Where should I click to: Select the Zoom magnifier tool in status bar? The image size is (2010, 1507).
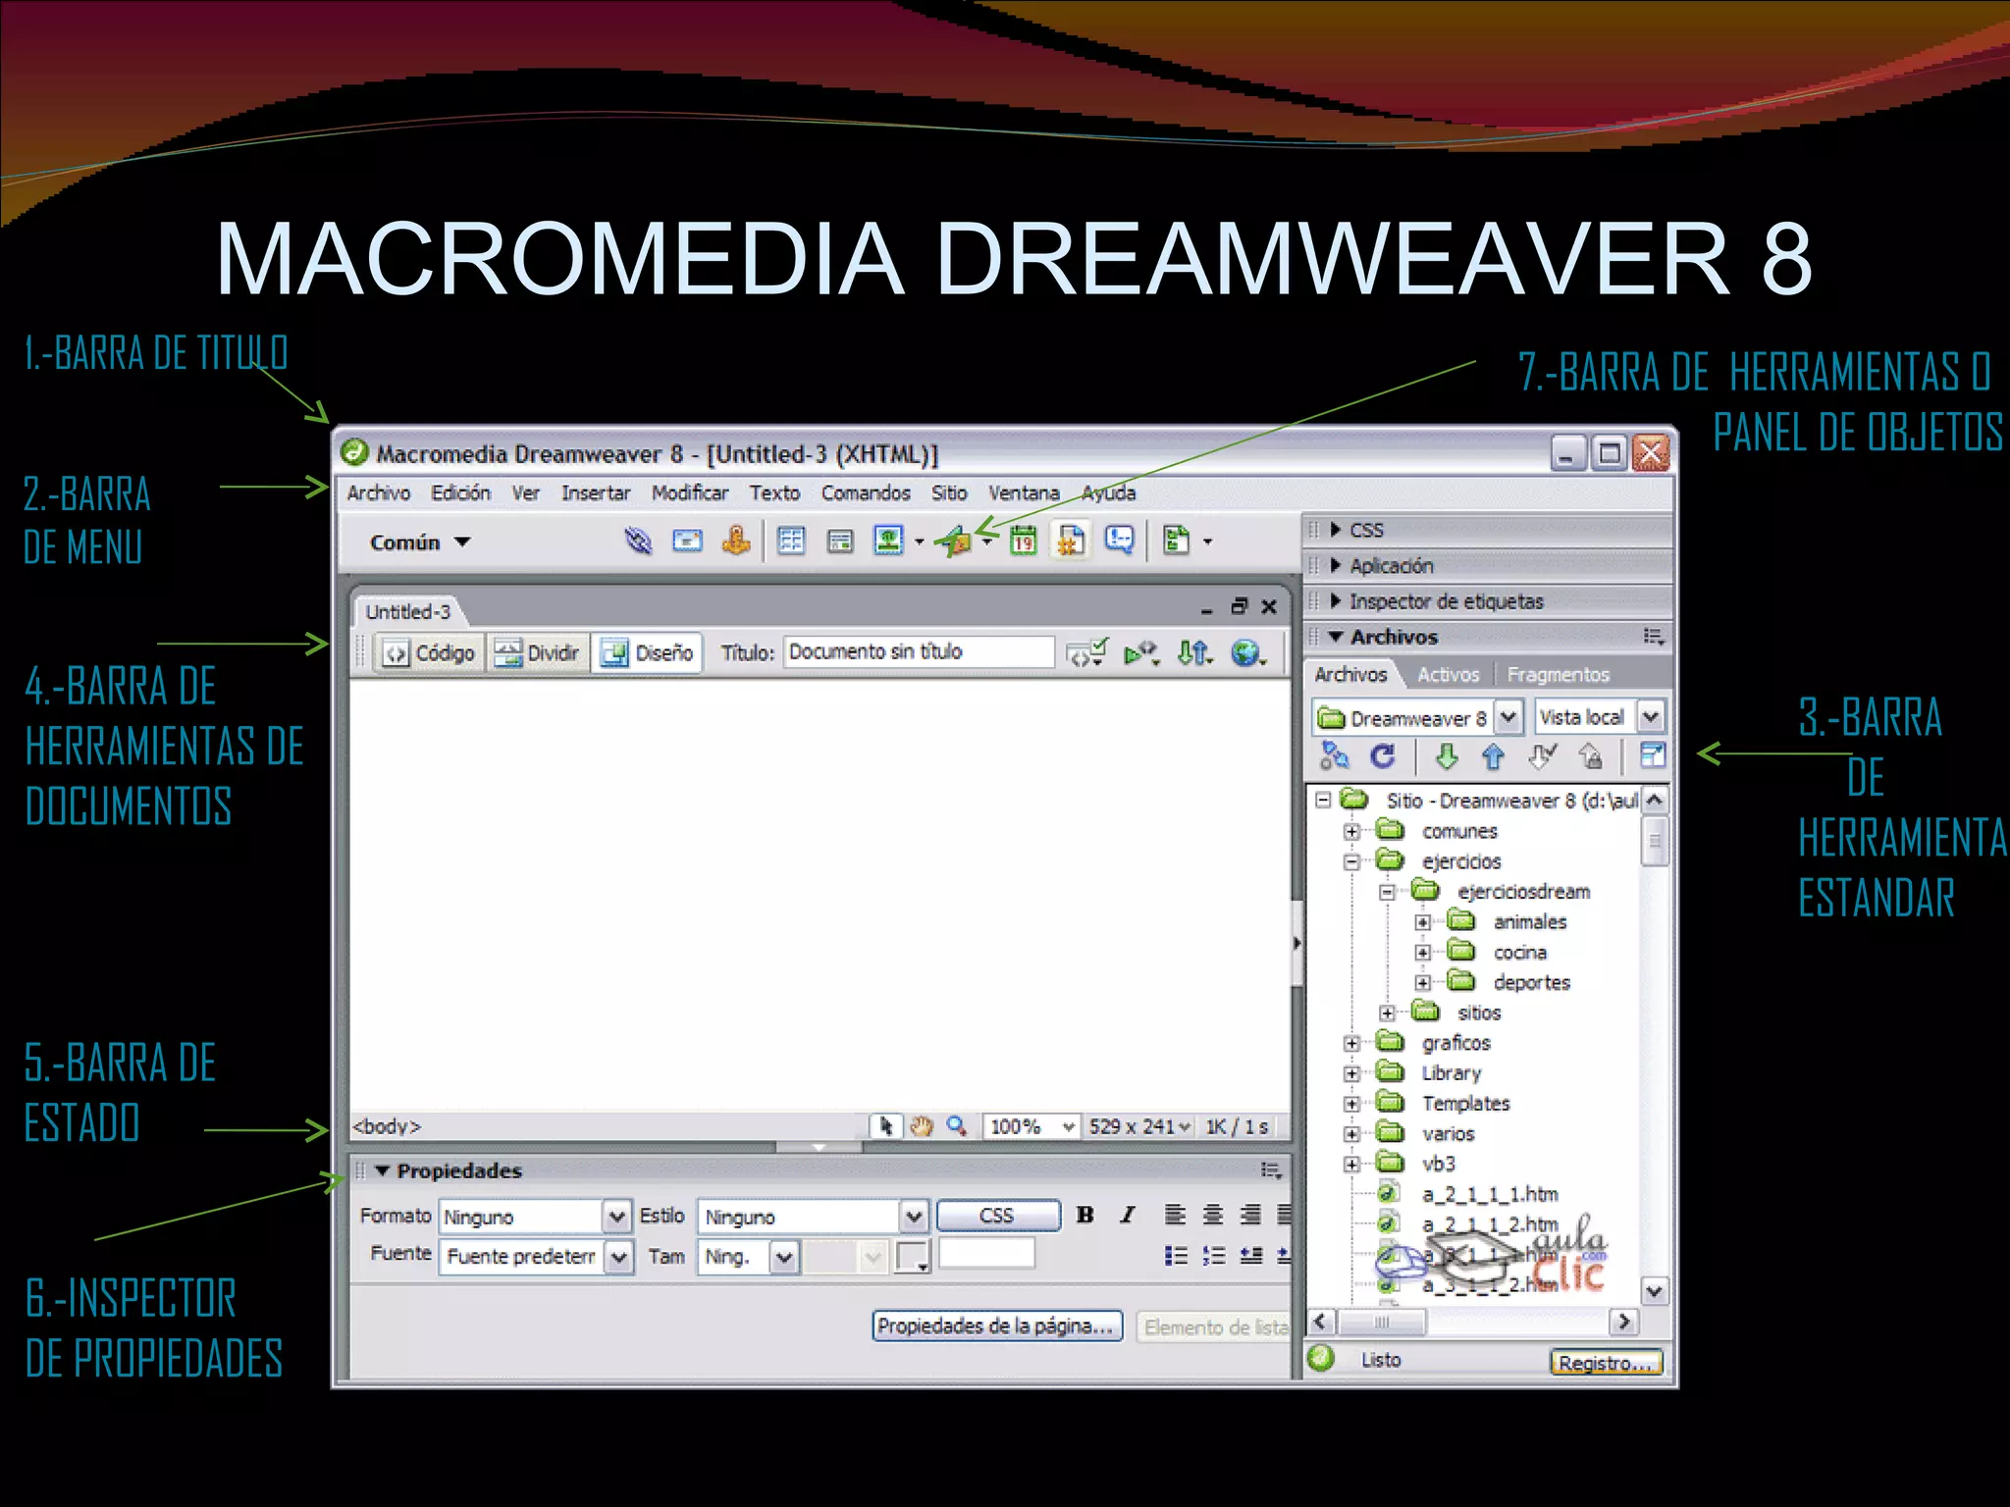[x=956, y=1126]
